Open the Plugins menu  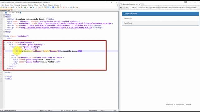click(x=51, y=5)
